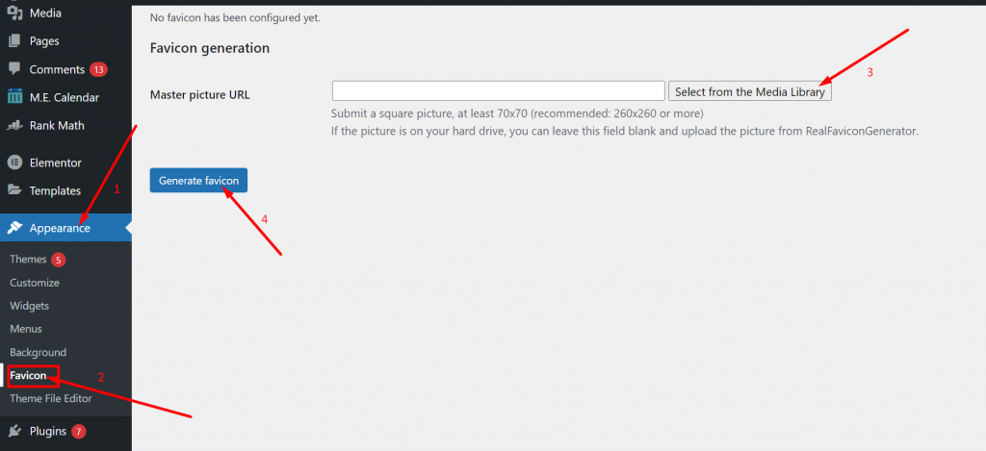Open the Favicon submenu item
The height and width of the screenshot is (451, 986).
(28, 375)
